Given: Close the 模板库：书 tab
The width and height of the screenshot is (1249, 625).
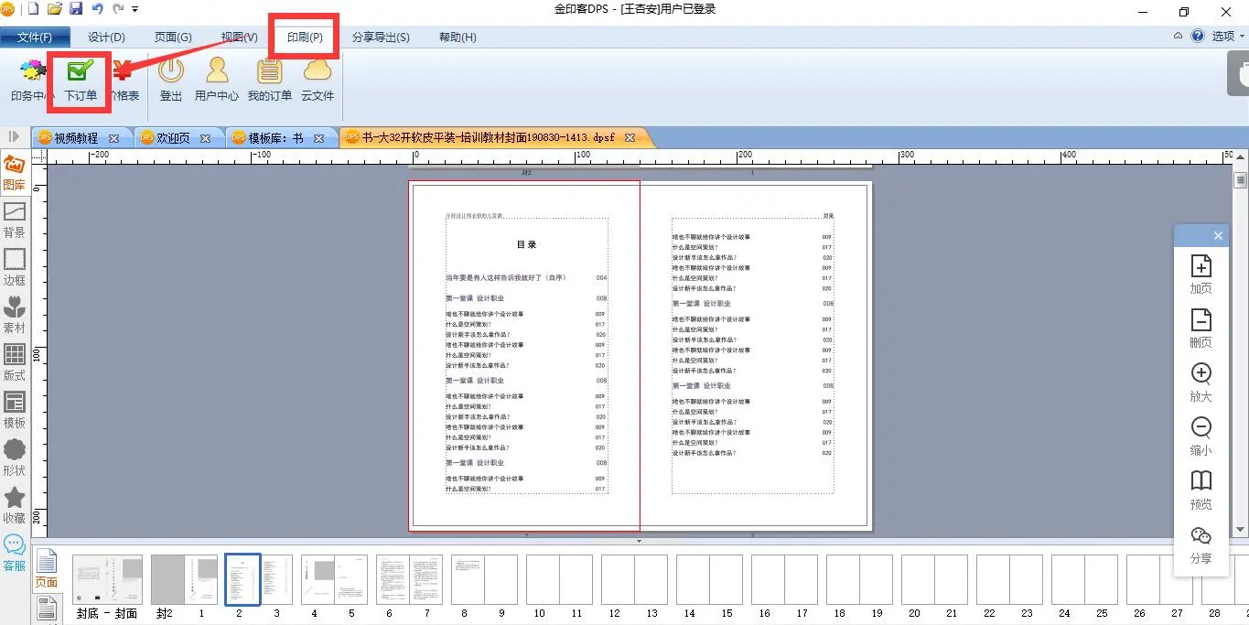Looking at the screenshot, I should [x=318, y=138].
